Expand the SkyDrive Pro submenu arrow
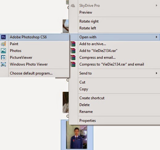The height and width of the screenshot is (150, 160). 157,6
